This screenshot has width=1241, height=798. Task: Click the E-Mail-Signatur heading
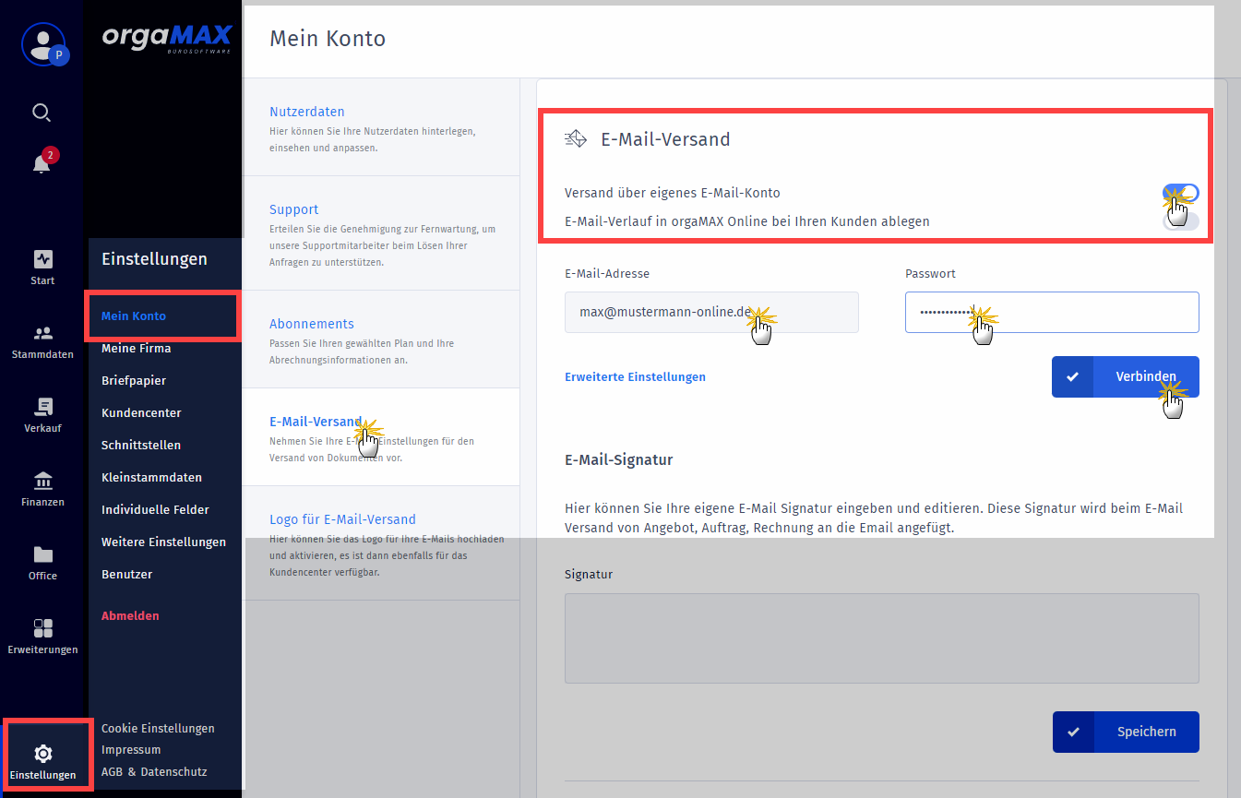point(619,459)
